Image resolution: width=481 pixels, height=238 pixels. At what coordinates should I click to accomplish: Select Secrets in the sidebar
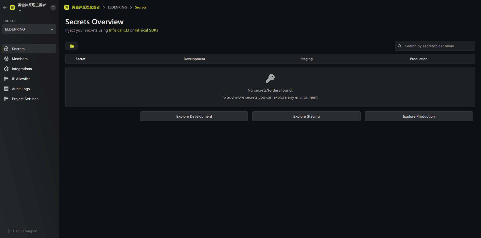tap(29, 49)
